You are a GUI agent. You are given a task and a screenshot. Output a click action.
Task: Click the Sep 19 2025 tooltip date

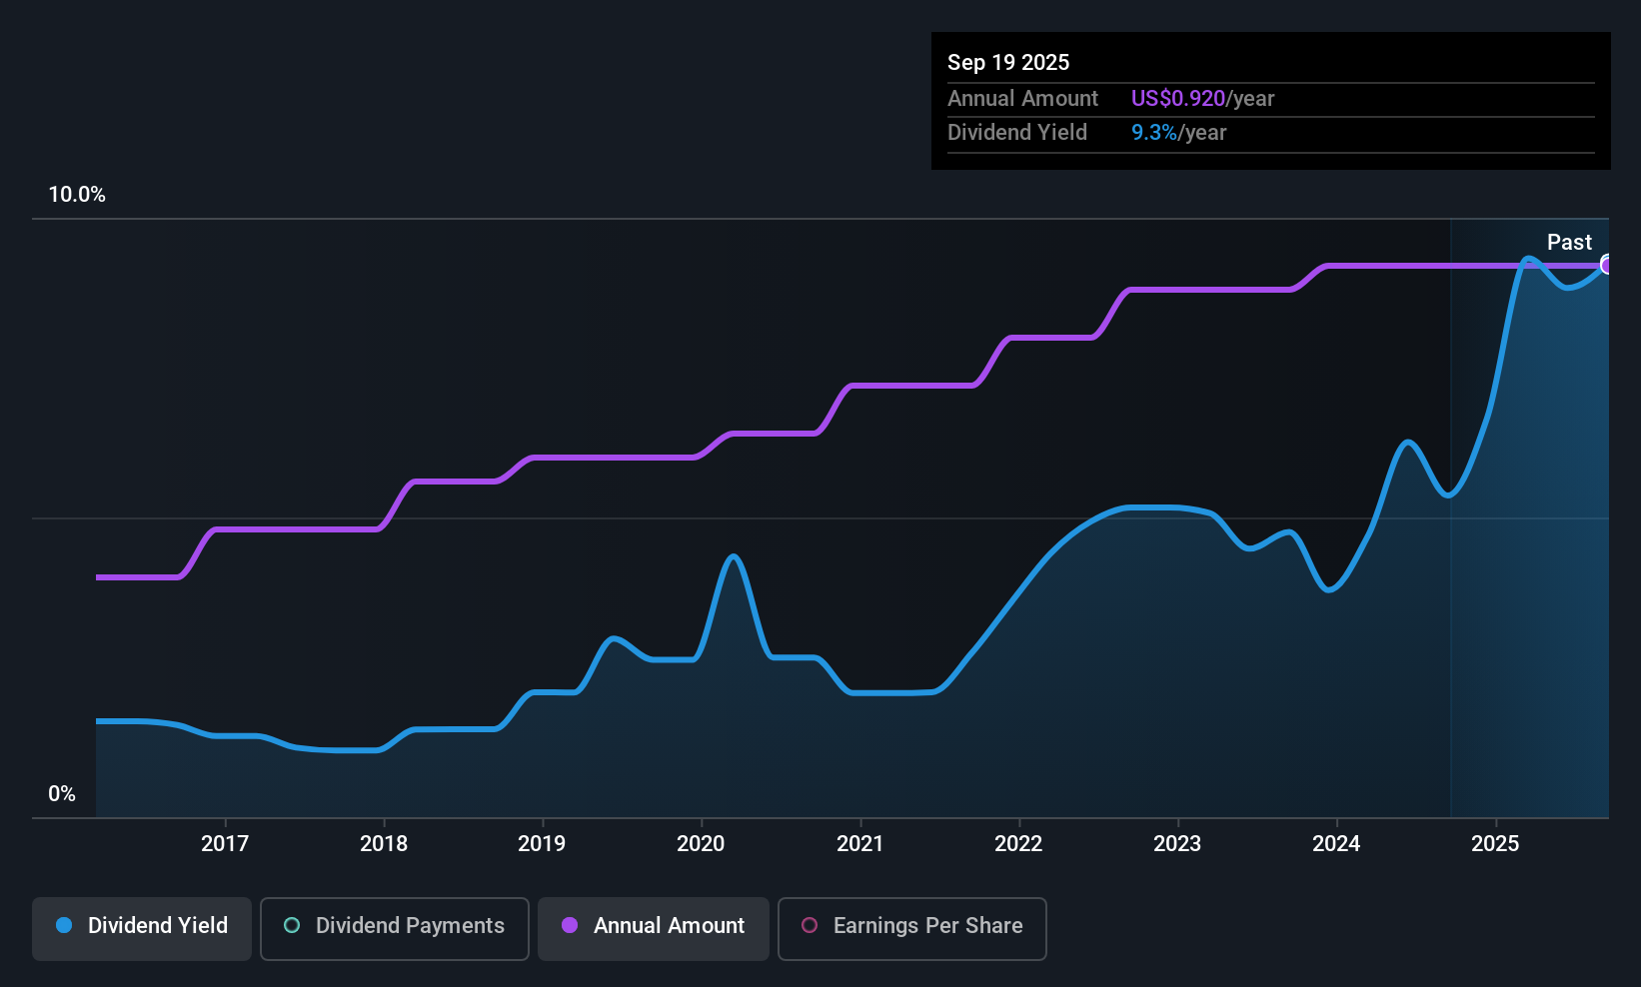click(x=1008, y=63)
